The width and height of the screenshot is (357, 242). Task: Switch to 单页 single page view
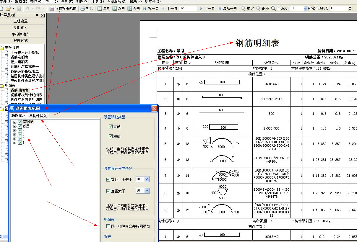coord(103,9)
